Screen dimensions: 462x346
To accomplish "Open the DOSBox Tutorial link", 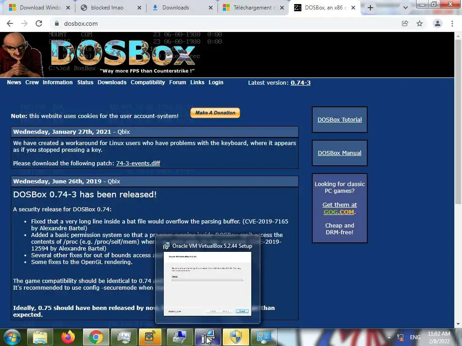I will [339, 120].
